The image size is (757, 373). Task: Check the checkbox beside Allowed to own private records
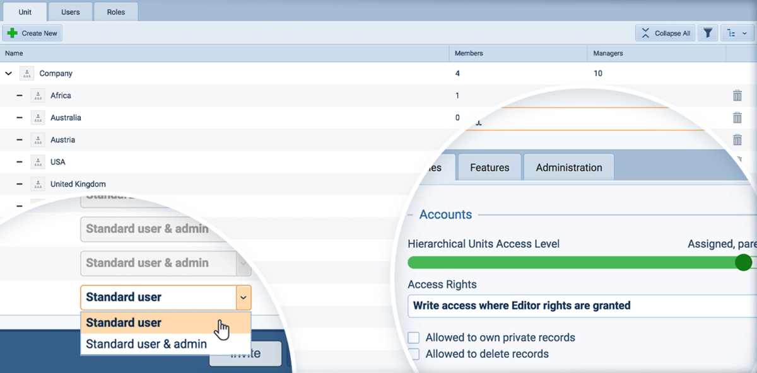click(413, 337)
